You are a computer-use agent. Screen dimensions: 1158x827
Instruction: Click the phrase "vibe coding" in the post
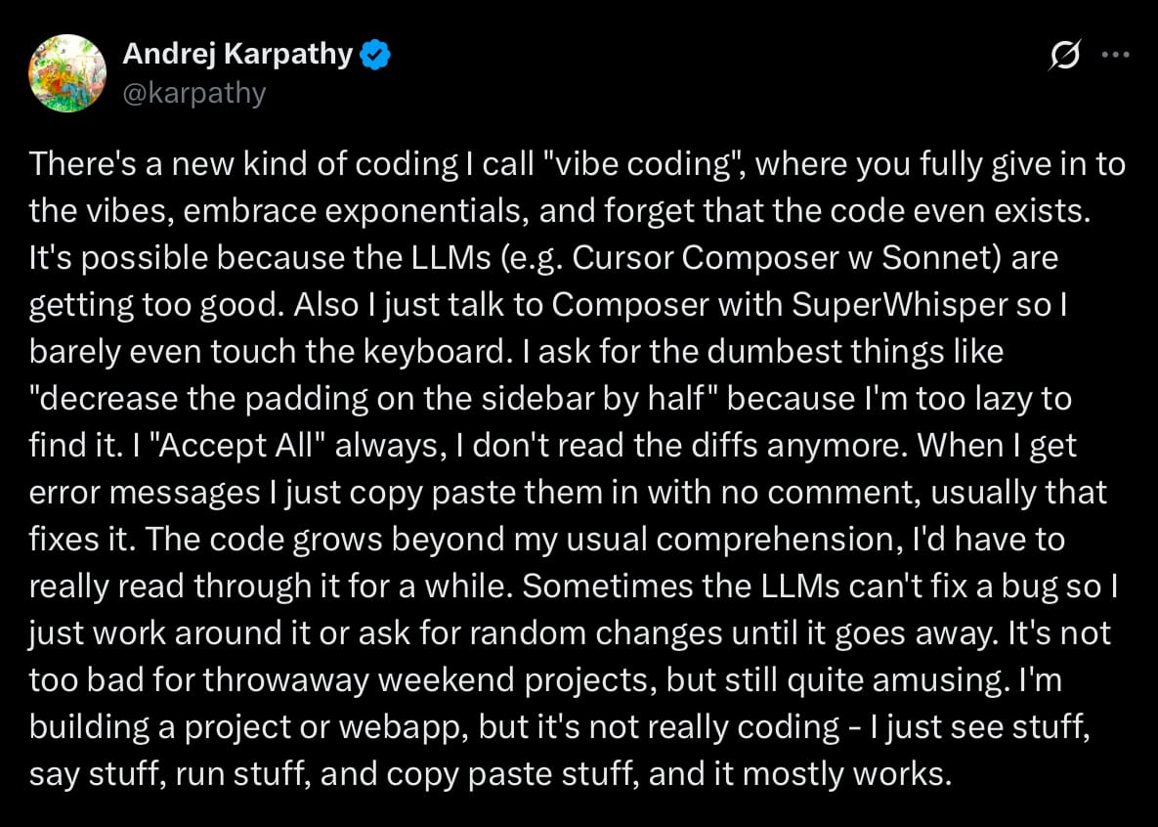pyautogui.click(x=636, y=164)
